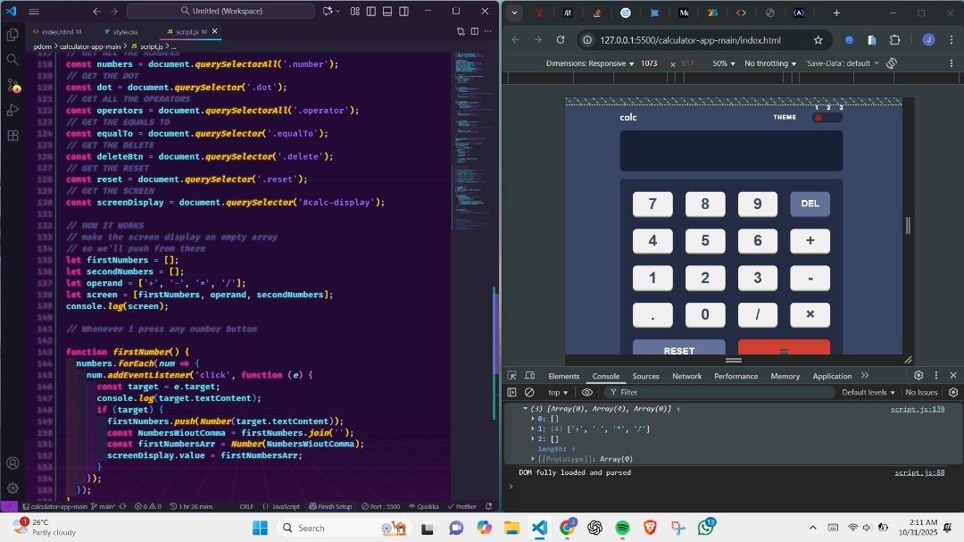Screen dimensions: 964x542
Task: Open the browser tab search dropdown
Action: click(514, 13)
